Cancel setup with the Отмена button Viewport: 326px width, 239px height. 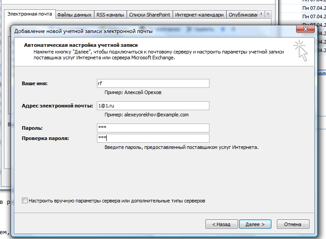click(x=293, y=224)
